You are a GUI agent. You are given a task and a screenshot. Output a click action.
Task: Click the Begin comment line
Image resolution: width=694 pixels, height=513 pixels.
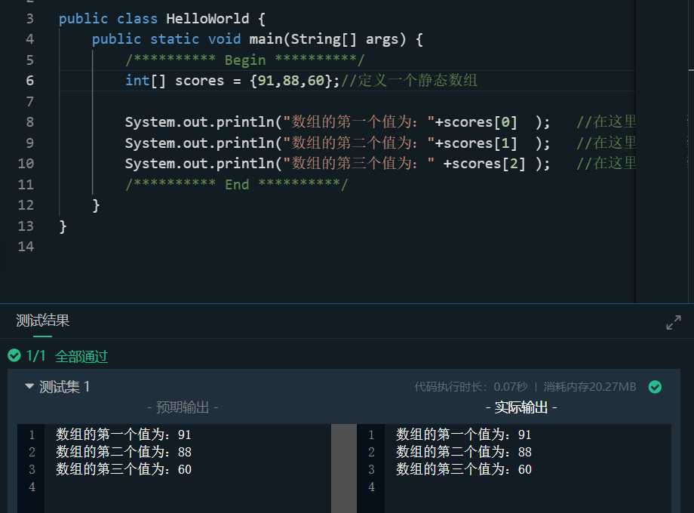point(244,60)
